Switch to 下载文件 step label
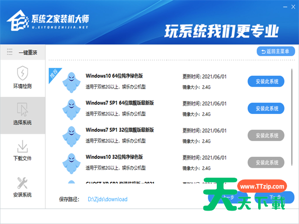The image size is (299, 224). [22, 158]
